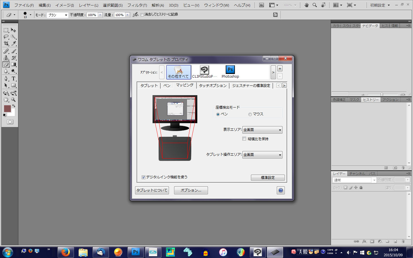Select the マウス radio button
Screen dimensions: 413x258
tap(250, 114)
